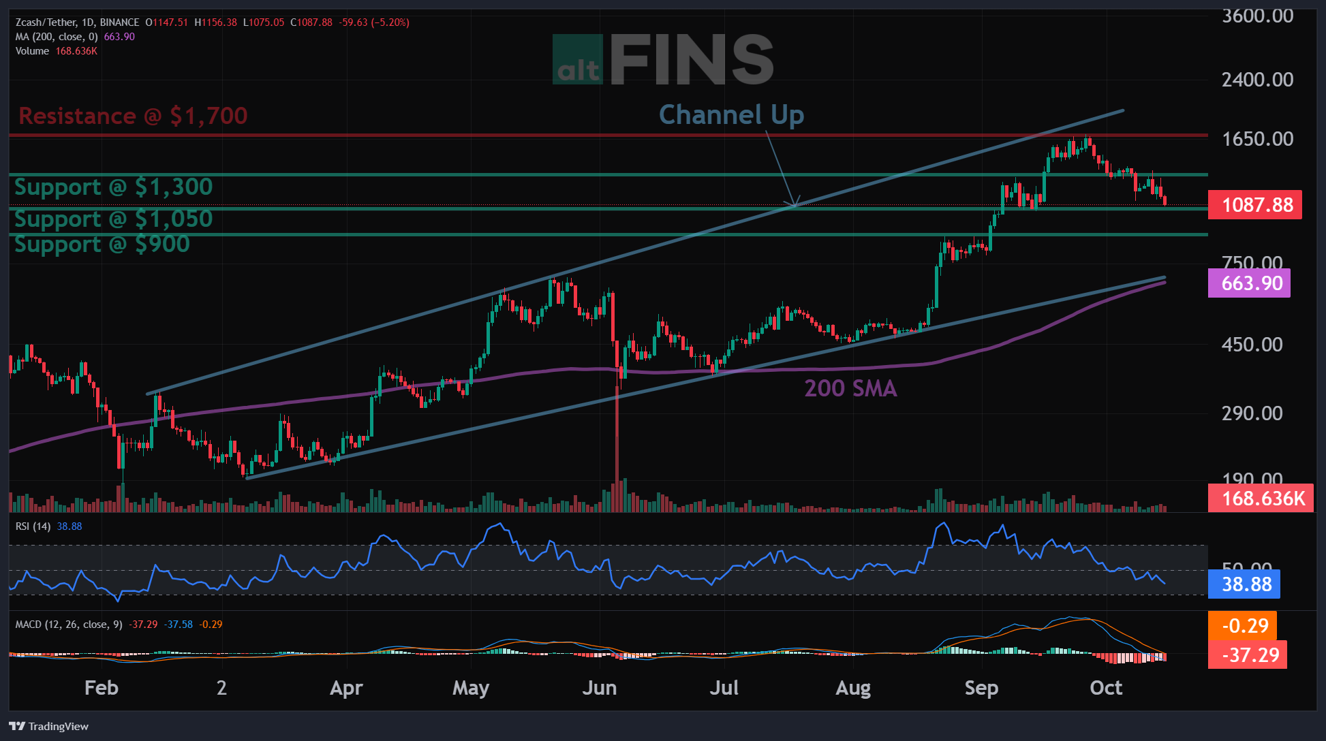Image resolution: width=1326 pixels, height=741 pixels.
Task: Click the red MACD -37.29 tag
Action: coord(1248,655)
